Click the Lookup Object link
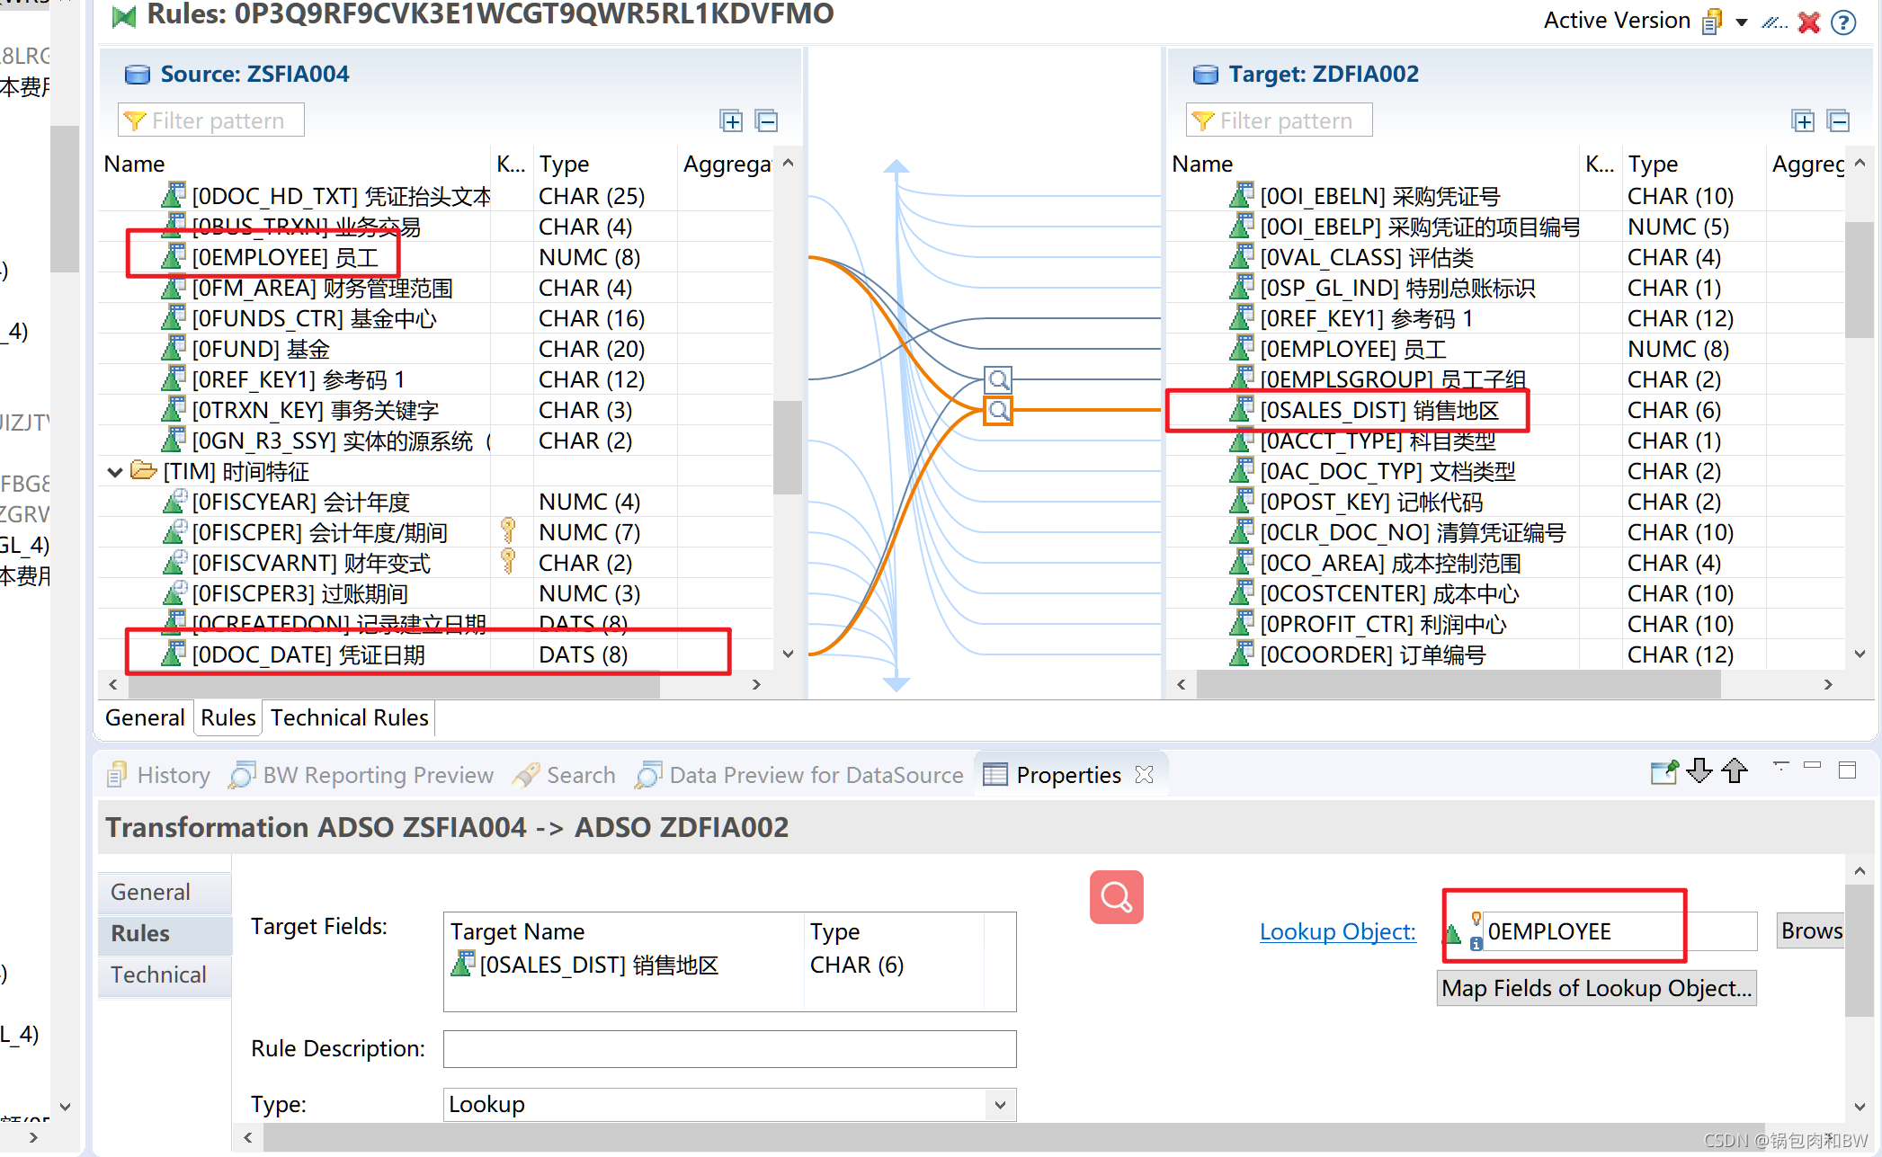This screenshot has height=1157, width=1882. (1337, 931)
